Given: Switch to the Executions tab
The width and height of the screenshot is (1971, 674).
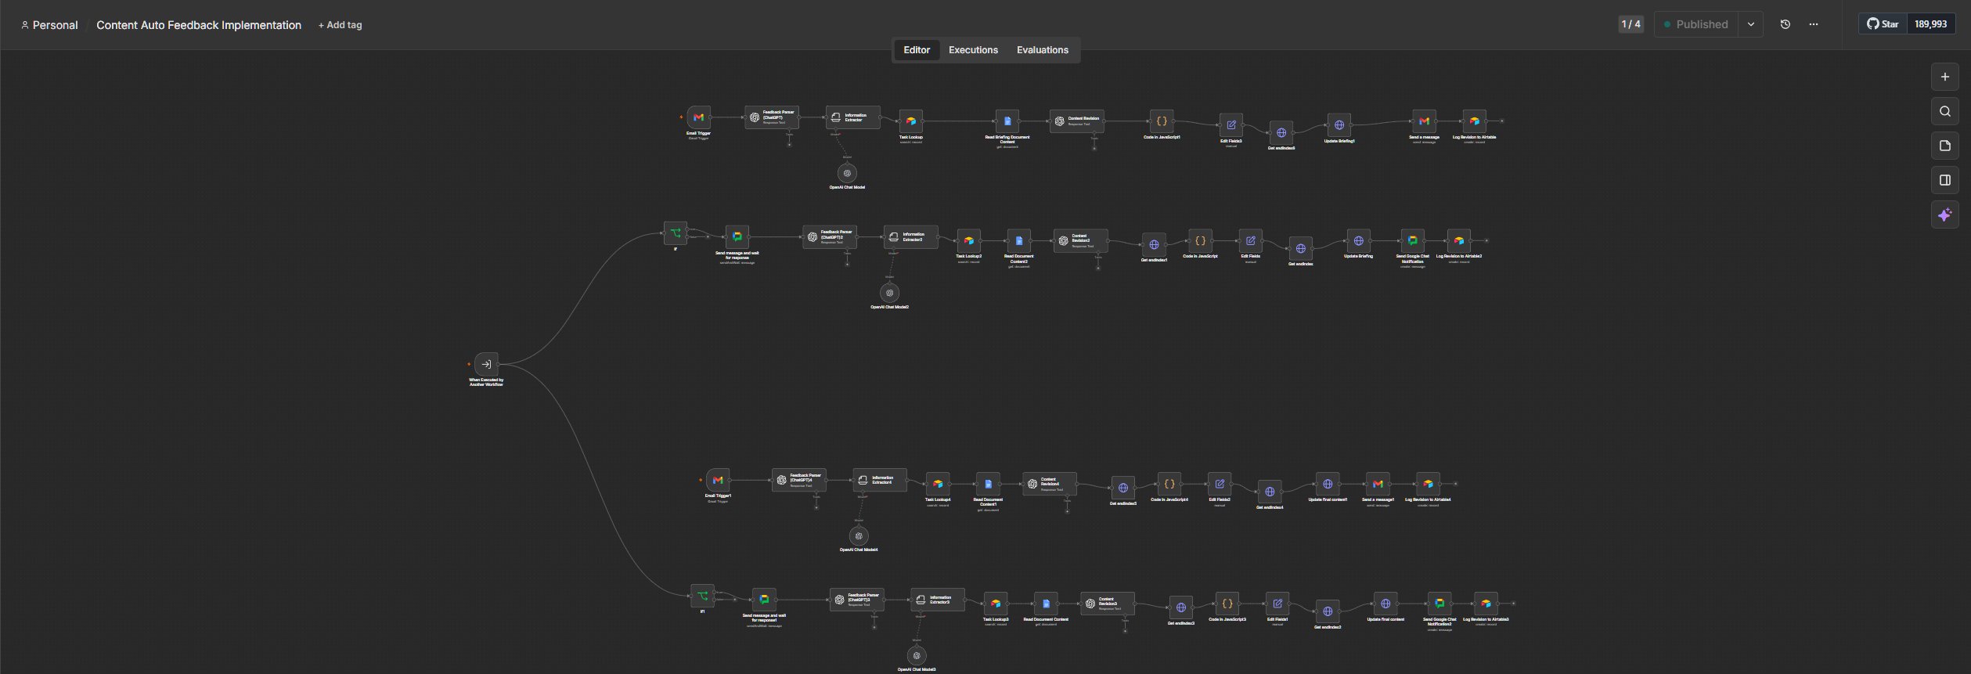Looking at the screenshot, I should (x=973, y=50).
